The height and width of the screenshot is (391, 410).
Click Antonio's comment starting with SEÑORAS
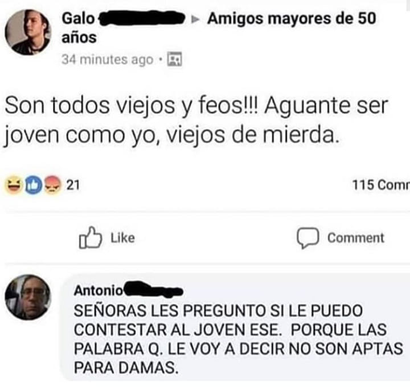pyautogui.click(x=238, y=339)
